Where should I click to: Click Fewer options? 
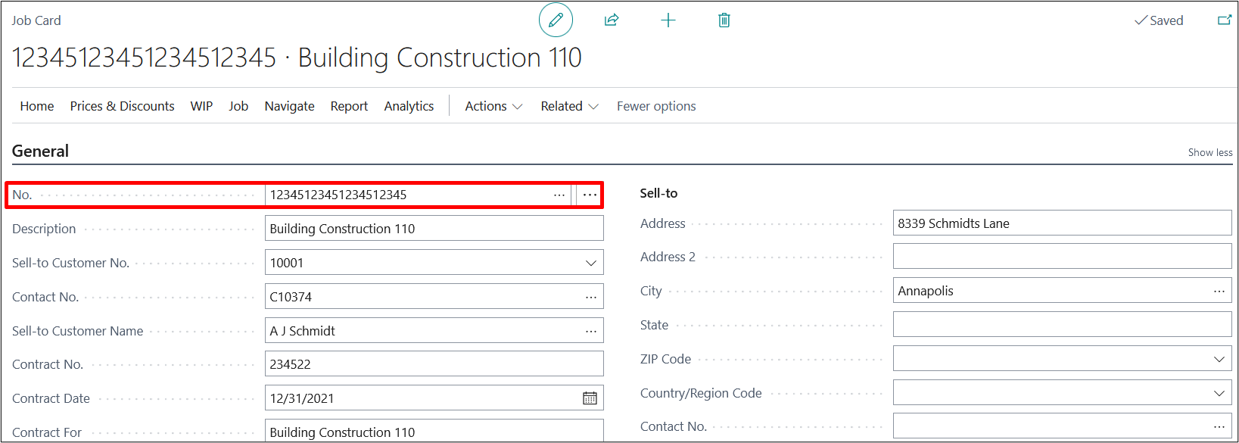click(x=656, y=106)
